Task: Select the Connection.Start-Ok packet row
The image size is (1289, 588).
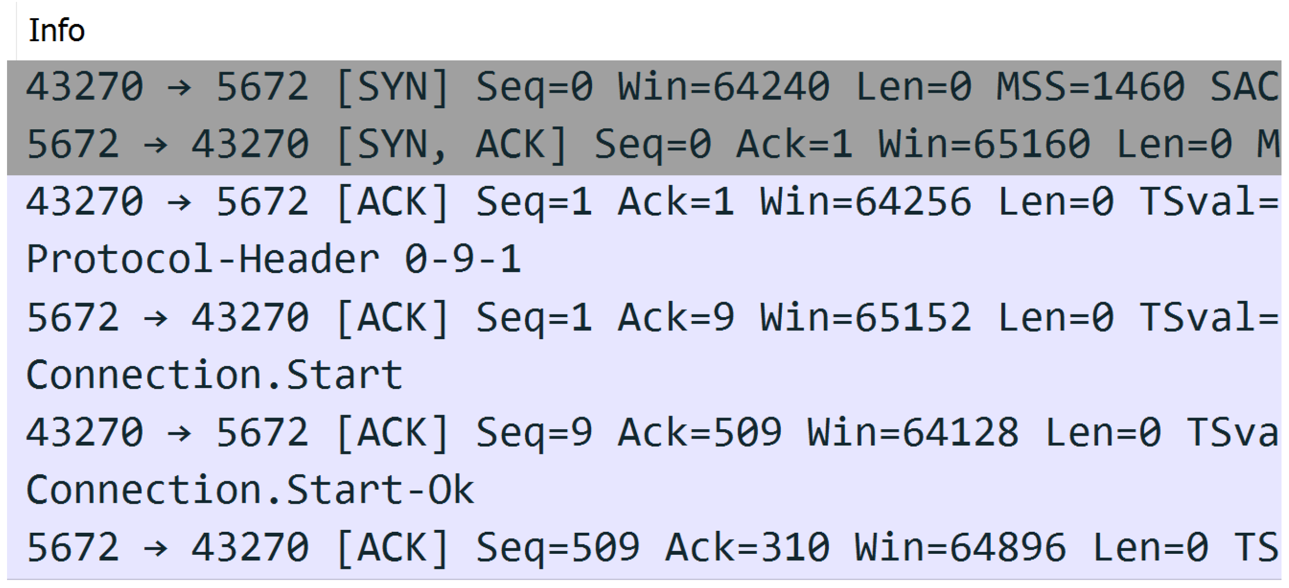Action: pos(644,492)
